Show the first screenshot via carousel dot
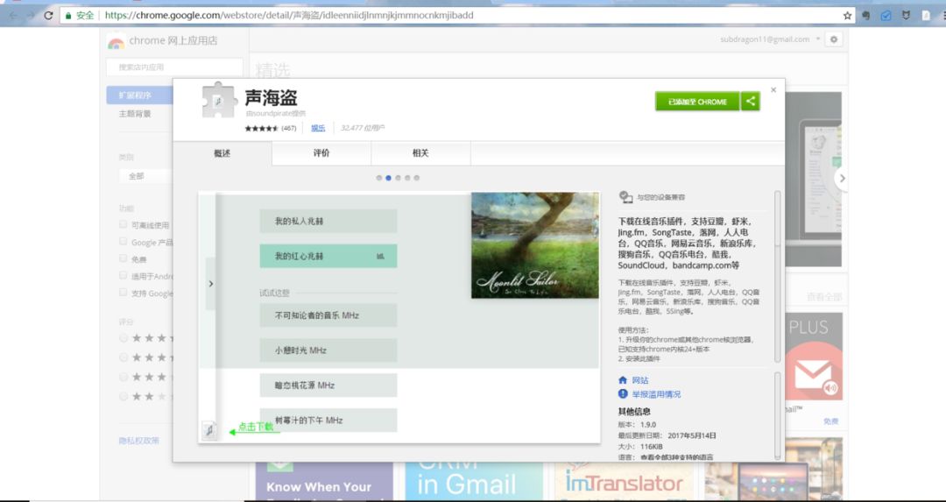The image size is (946, 502). (x=379, y=178)
